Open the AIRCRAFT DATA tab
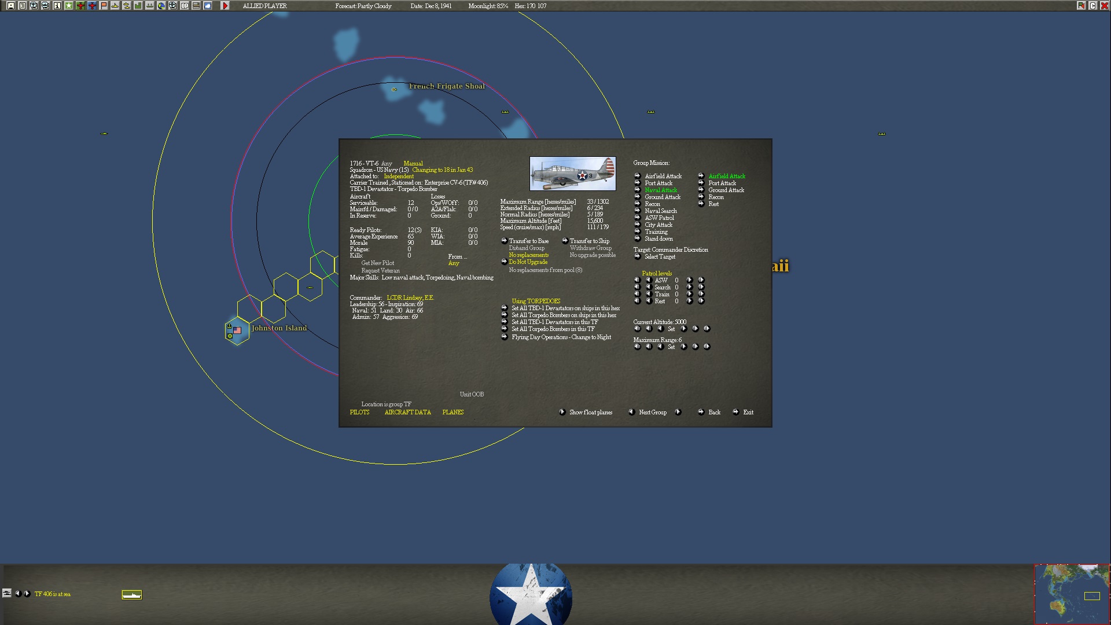 (x=407, y=413)
